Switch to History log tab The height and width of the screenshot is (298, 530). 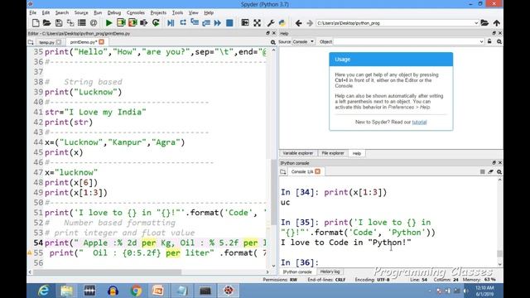[330, 272]
